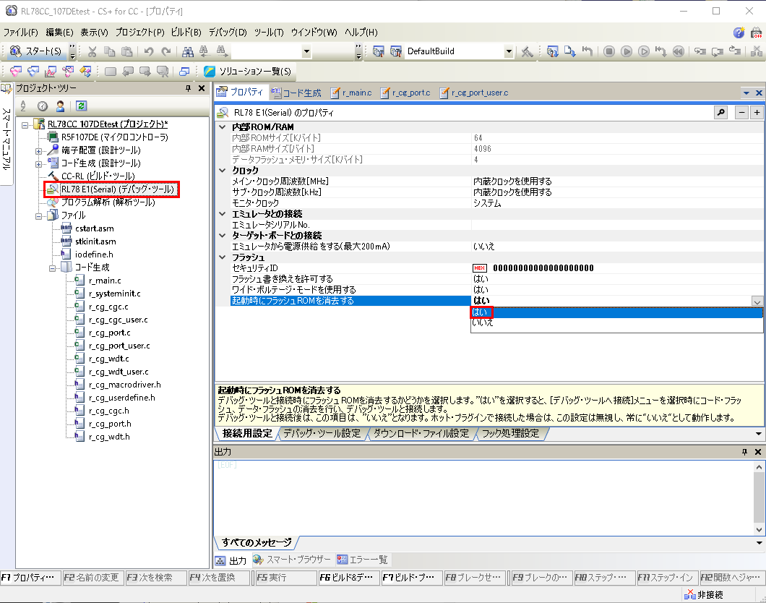
Task: Click the Output panel scroll up arrow
Action: 759,467
